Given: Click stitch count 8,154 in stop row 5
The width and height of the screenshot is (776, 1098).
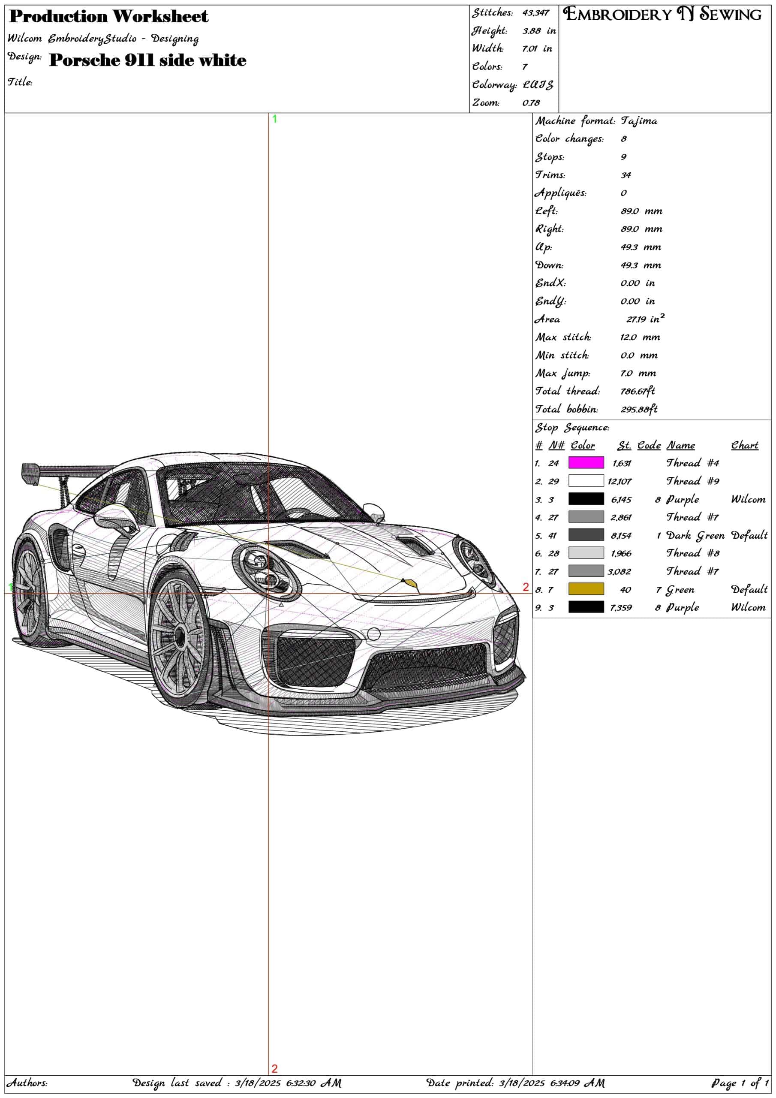Looking at the screenshot, I should [621, 536].
